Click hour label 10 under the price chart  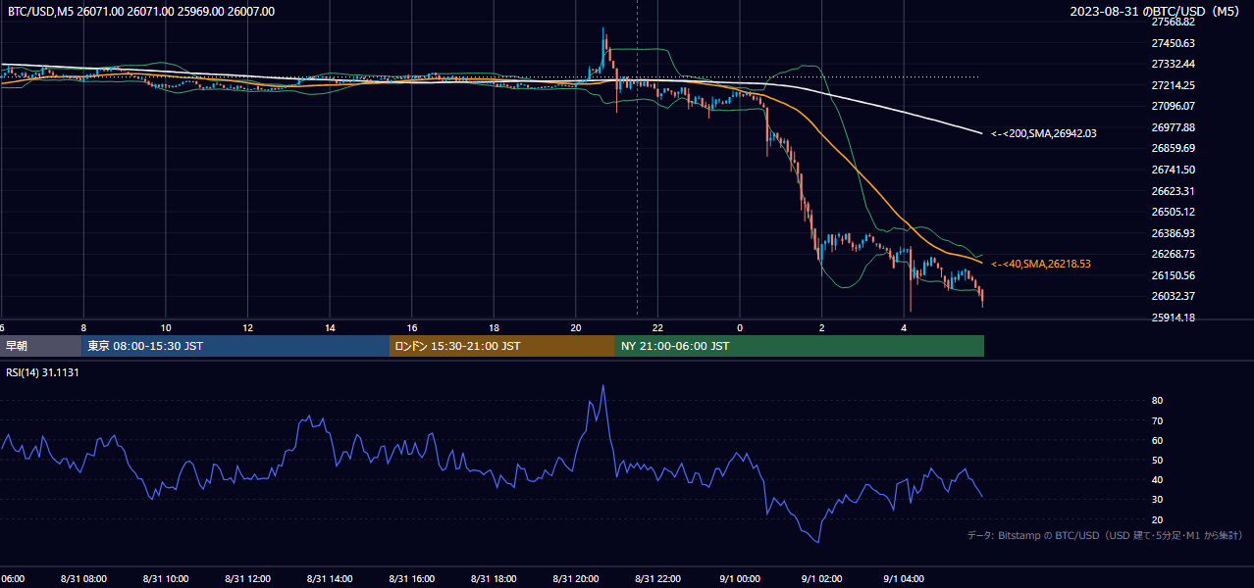(x=166, y=327)
